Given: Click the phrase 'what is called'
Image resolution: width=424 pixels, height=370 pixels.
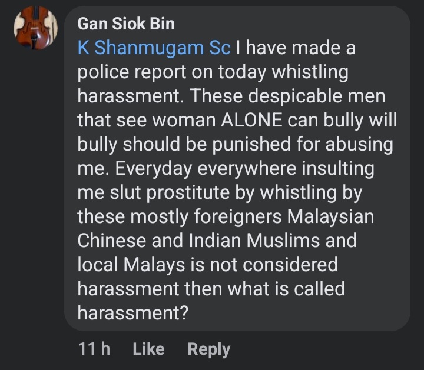Looking at the screenshot, I should (x=285, y=289).
